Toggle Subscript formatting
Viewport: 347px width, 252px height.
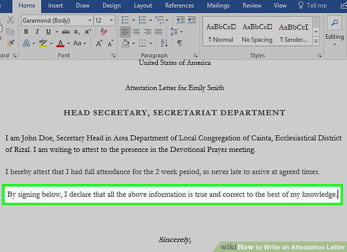click(77, 32)
